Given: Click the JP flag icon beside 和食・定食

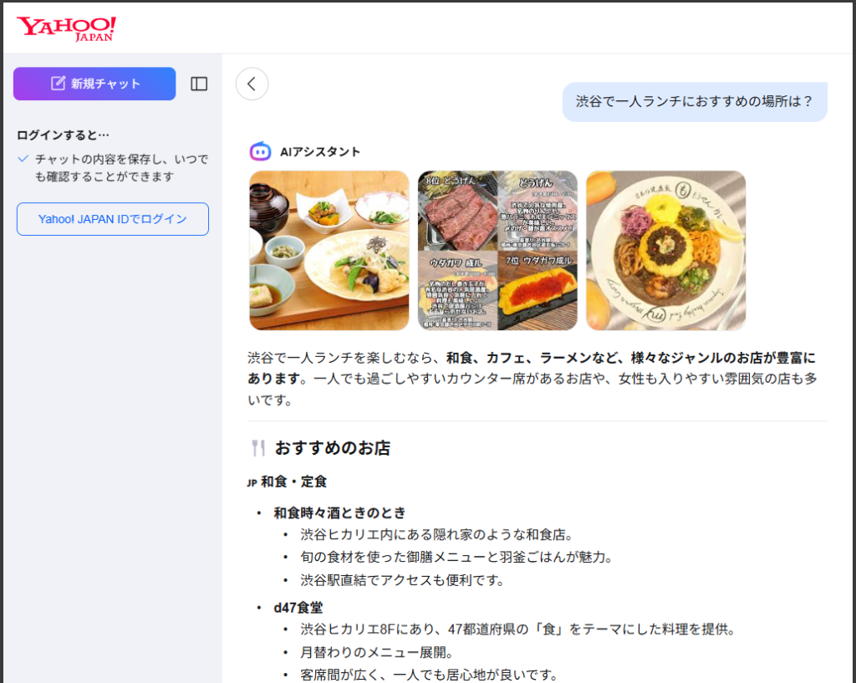Looking at the screenshot, I should (x=252, y=482).
